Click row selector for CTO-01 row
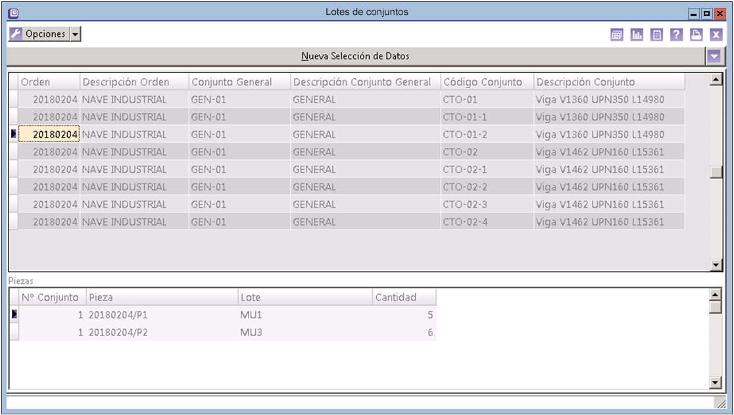 tap(12, 100)
